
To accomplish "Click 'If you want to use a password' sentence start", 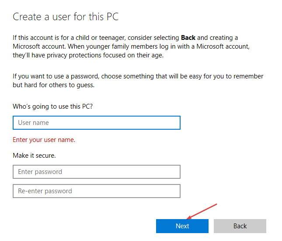I will [x=55, y=76].
